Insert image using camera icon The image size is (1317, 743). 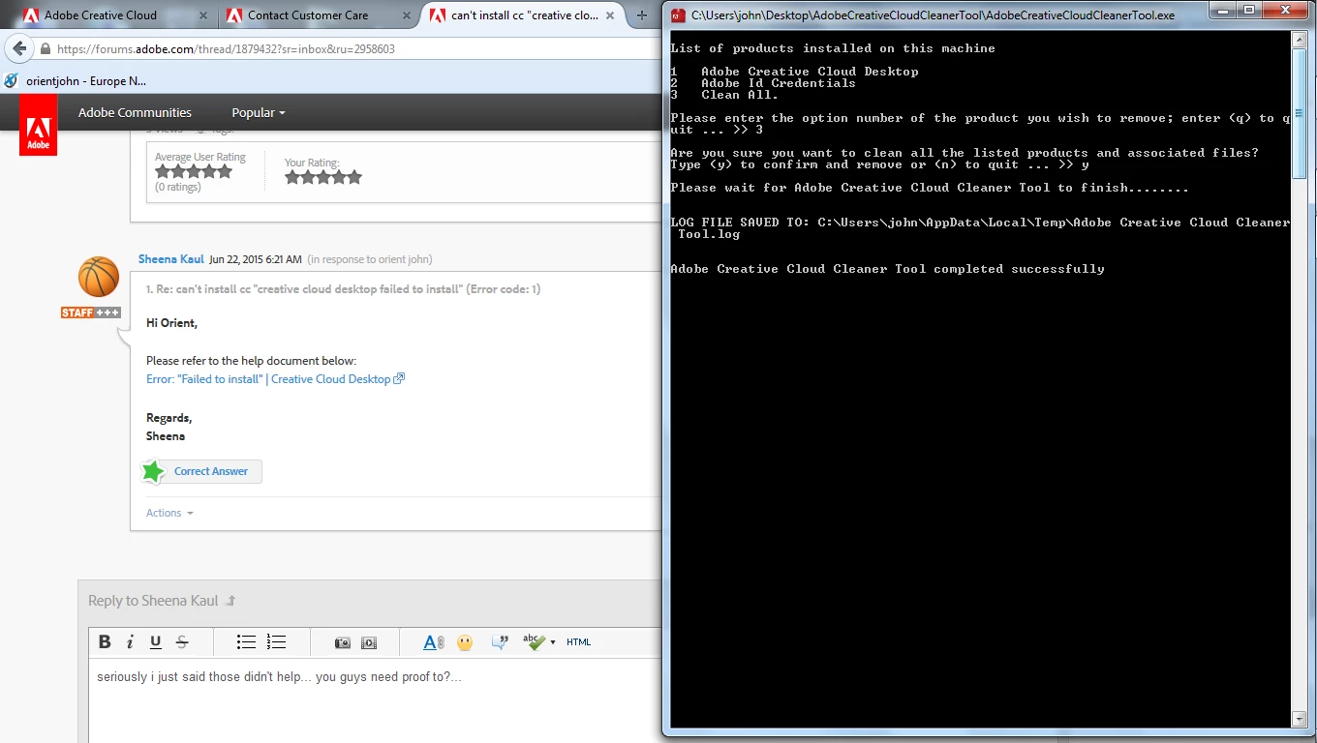pos(342,642)
